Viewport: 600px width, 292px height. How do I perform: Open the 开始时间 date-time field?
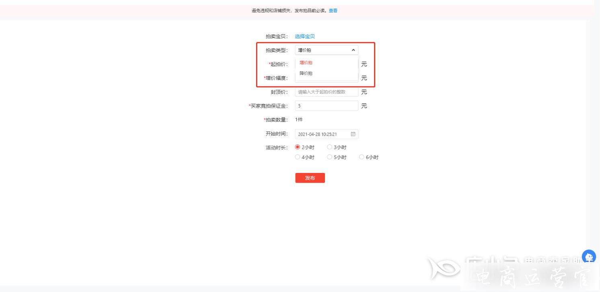[327, 134]
